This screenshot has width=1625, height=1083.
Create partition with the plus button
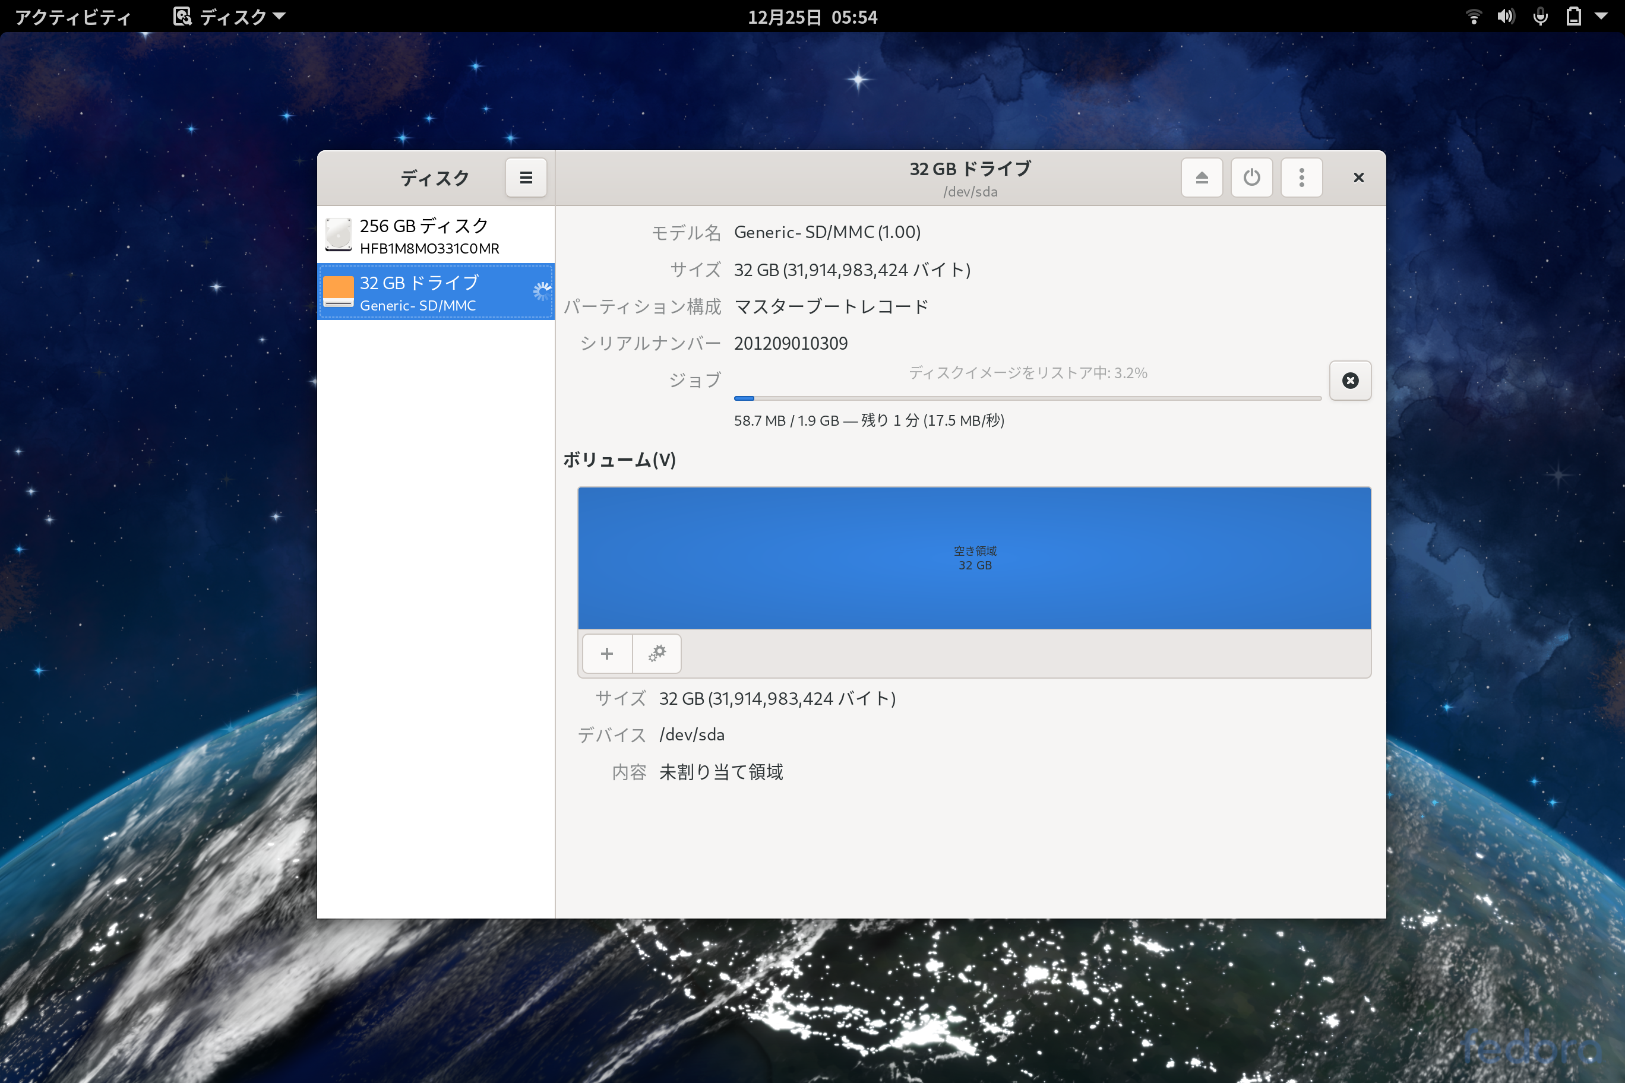606,653
